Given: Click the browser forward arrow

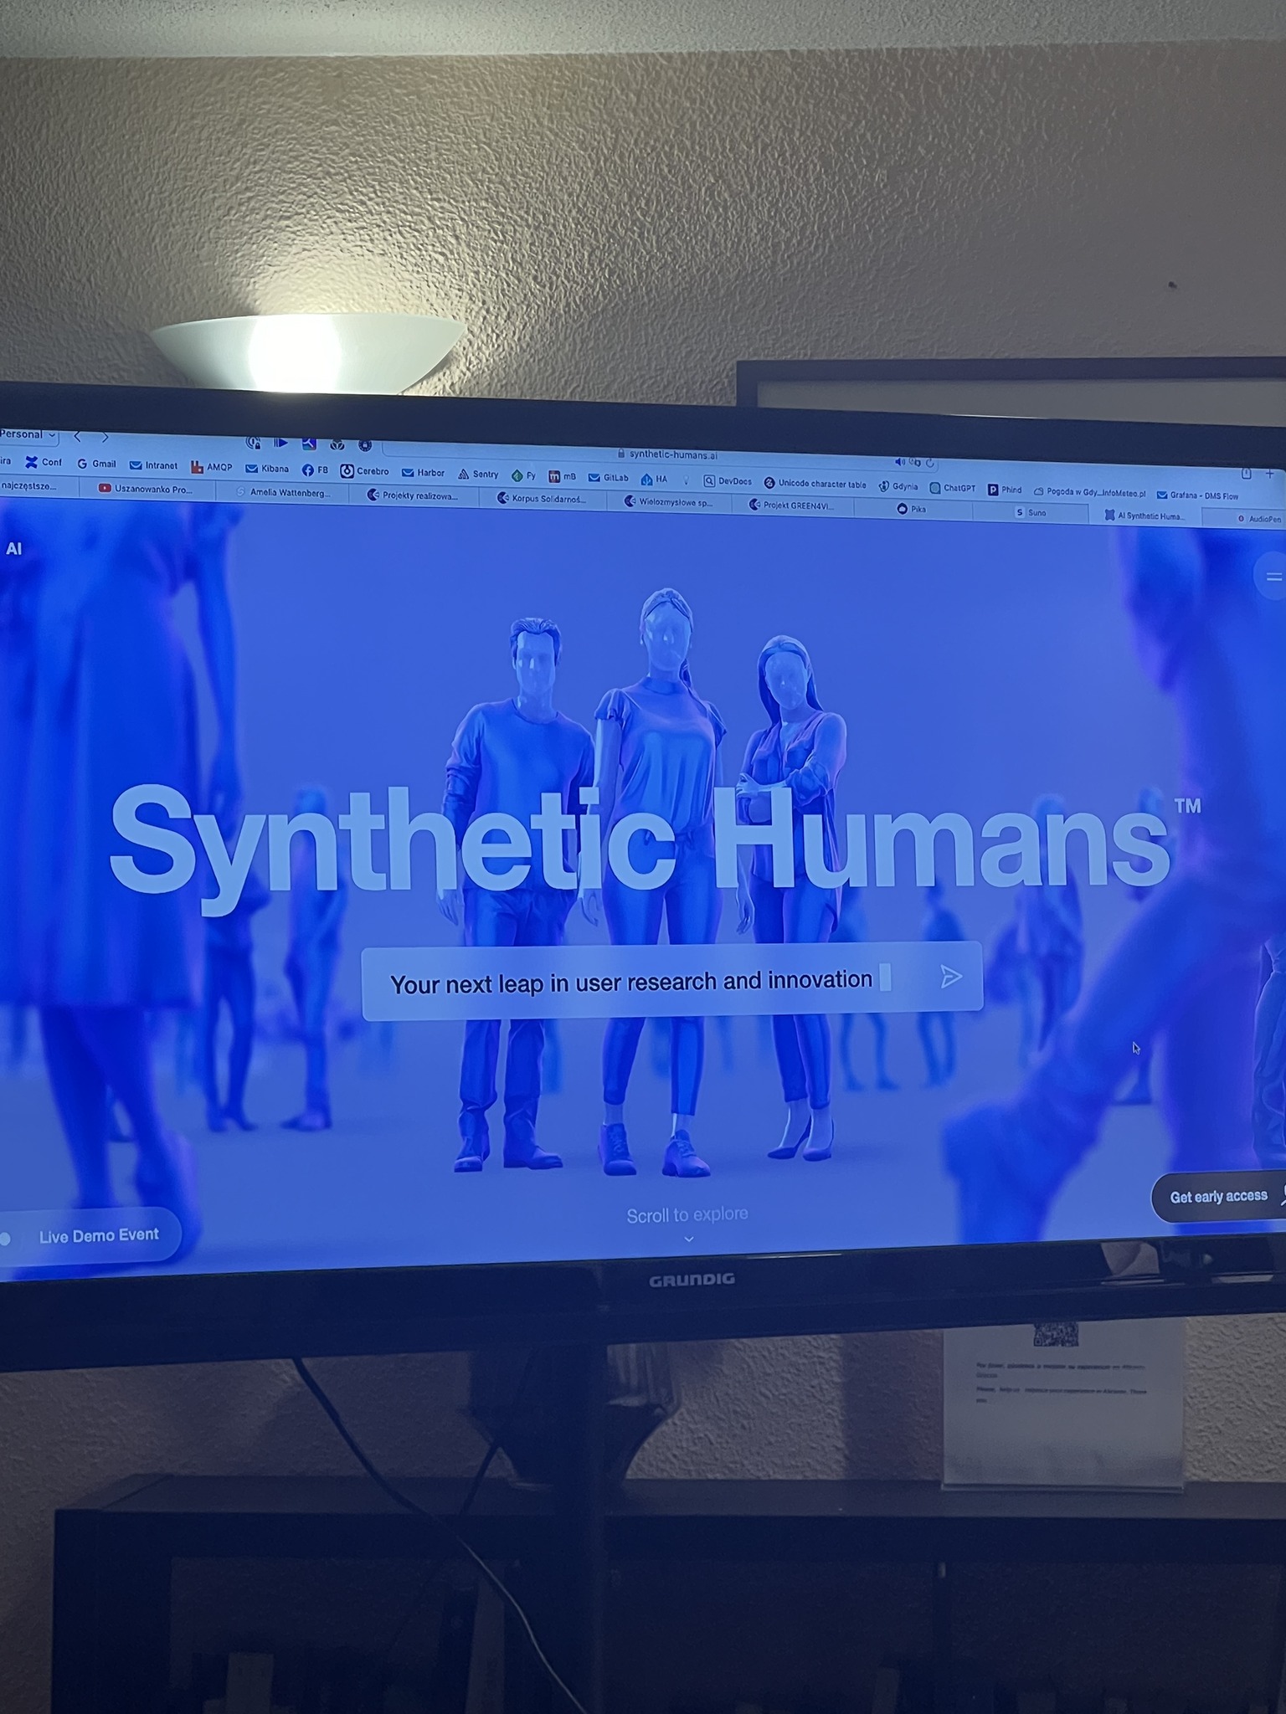Looking at the screenshot, I should (105, 437).
